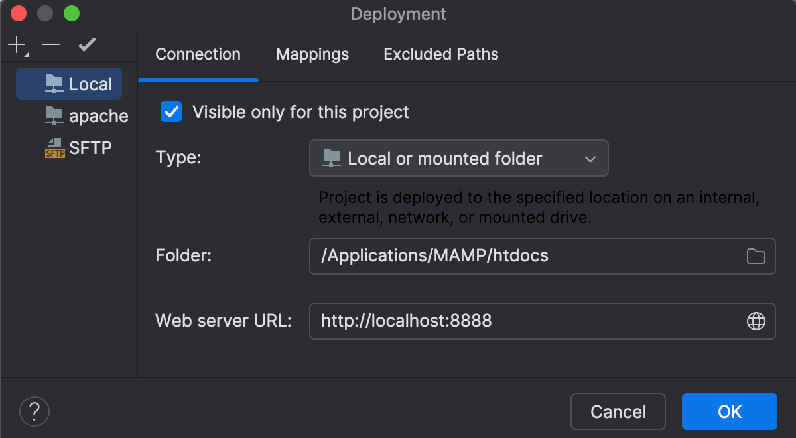Viewport: 796px width, 438px height.
Task: Click the Local or mounted folder type icon
Action: point(330,158)
